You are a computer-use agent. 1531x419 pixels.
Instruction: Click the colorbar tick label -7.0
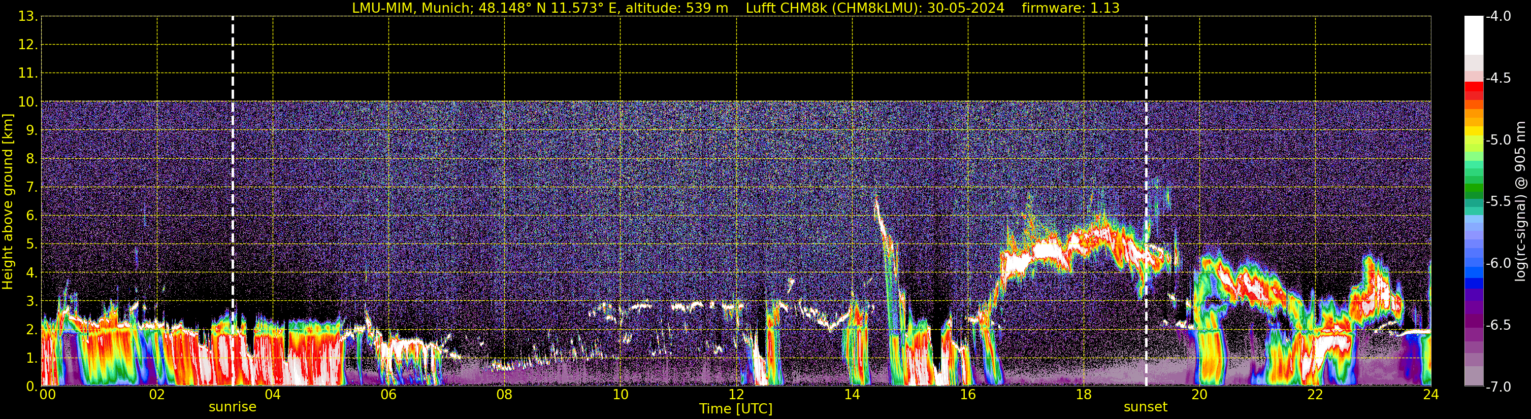pos(1499,387)
